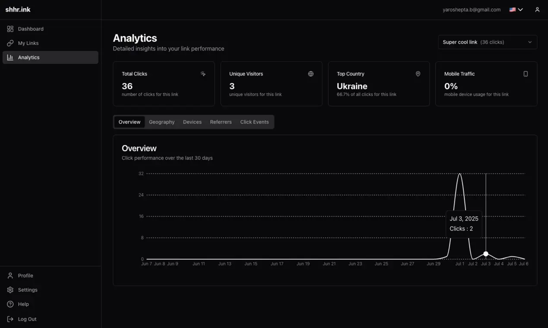Open the Referrers tab
Viewport: 548px width, 328px height.
221,122
